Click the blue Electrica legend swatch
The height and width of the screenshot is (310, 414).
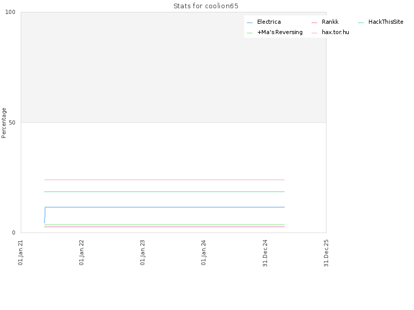pos(250,23)
